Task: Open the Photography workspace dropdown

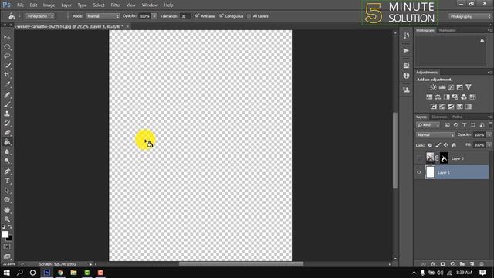Action: click(469, 16)
